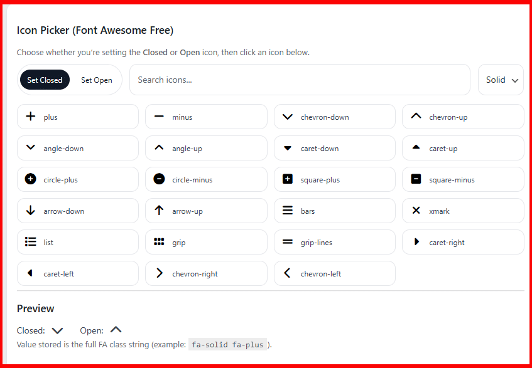The height and width of the screenshot is (368, 532).
Task: Select the chevron-up icon option
Action: tap(463, 117)
